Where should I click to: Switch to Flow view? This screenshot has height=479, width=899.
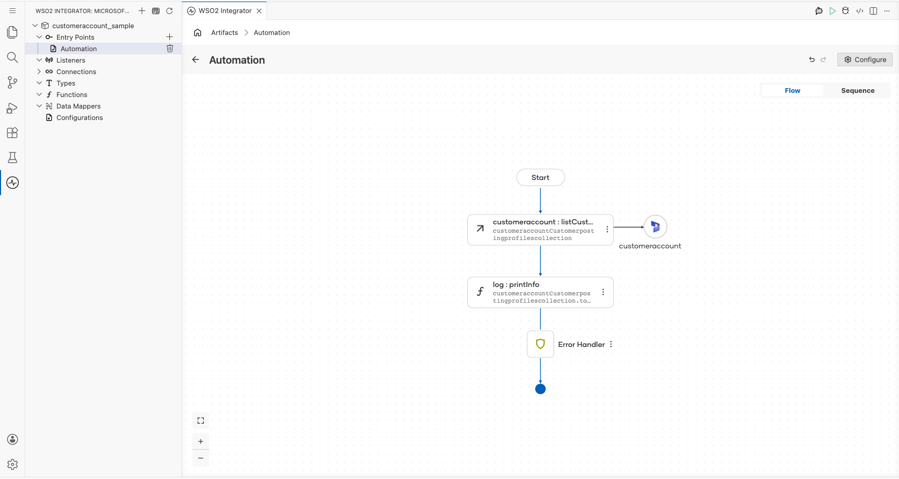(792, 91)
